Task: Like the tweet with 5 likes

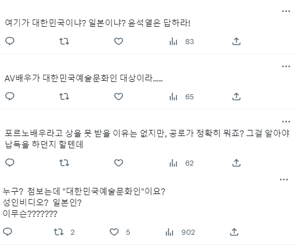Action: pyautogui.click(x=120, y=232)
